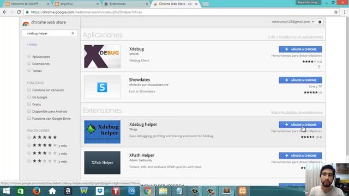
Task: Bookmark this page with the star icon
Action: click(x=336, y=12)
